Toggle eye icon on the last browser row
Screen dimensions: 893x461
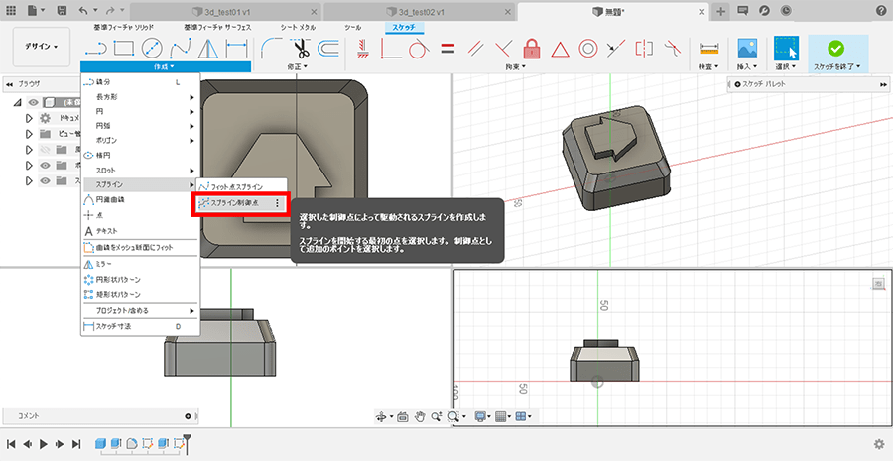[x=45, y=181]
